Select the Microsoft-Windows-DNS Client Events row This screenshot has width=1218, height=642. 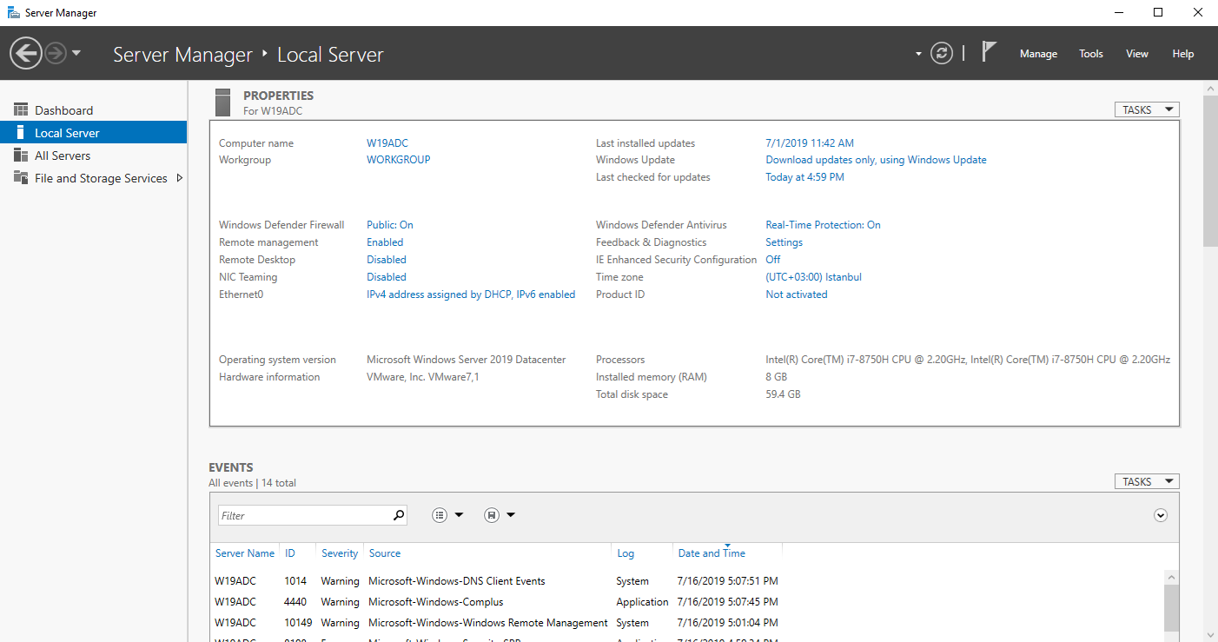[686, 581]
